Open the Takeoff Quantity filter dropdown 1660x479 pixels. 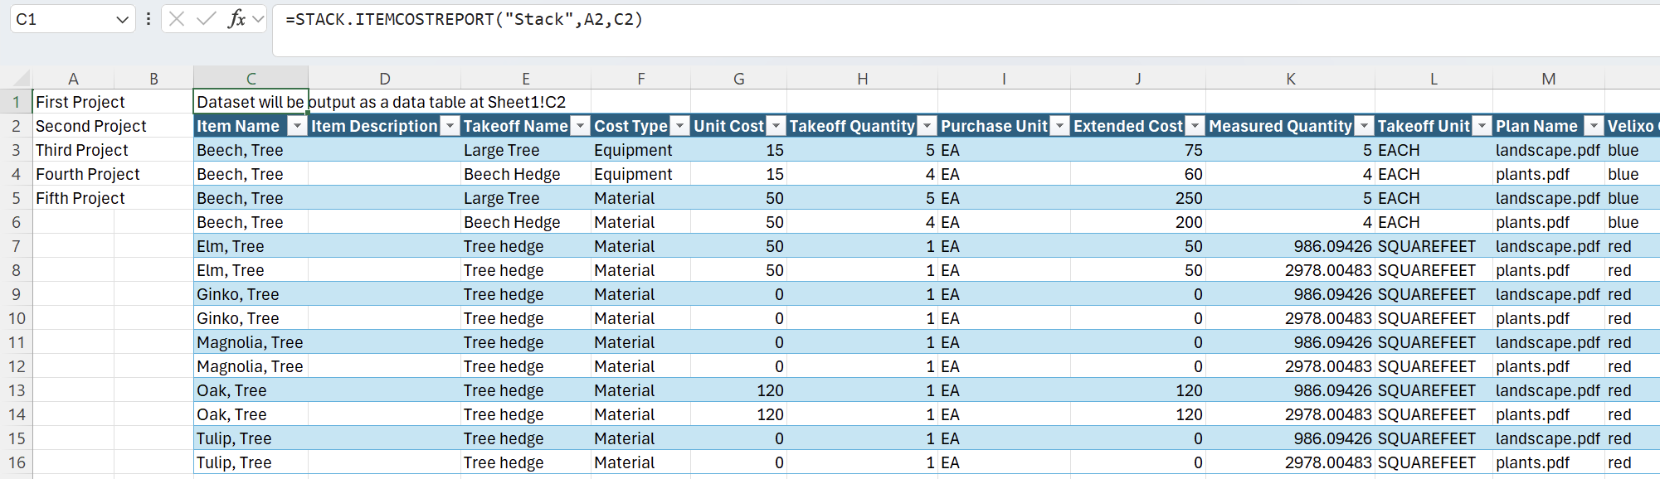pyautogui.click(x=927, y=126)
